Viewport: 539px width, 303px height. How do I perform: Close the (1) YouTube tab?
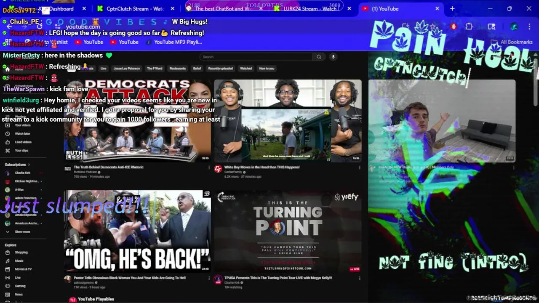tap(437, 8)
